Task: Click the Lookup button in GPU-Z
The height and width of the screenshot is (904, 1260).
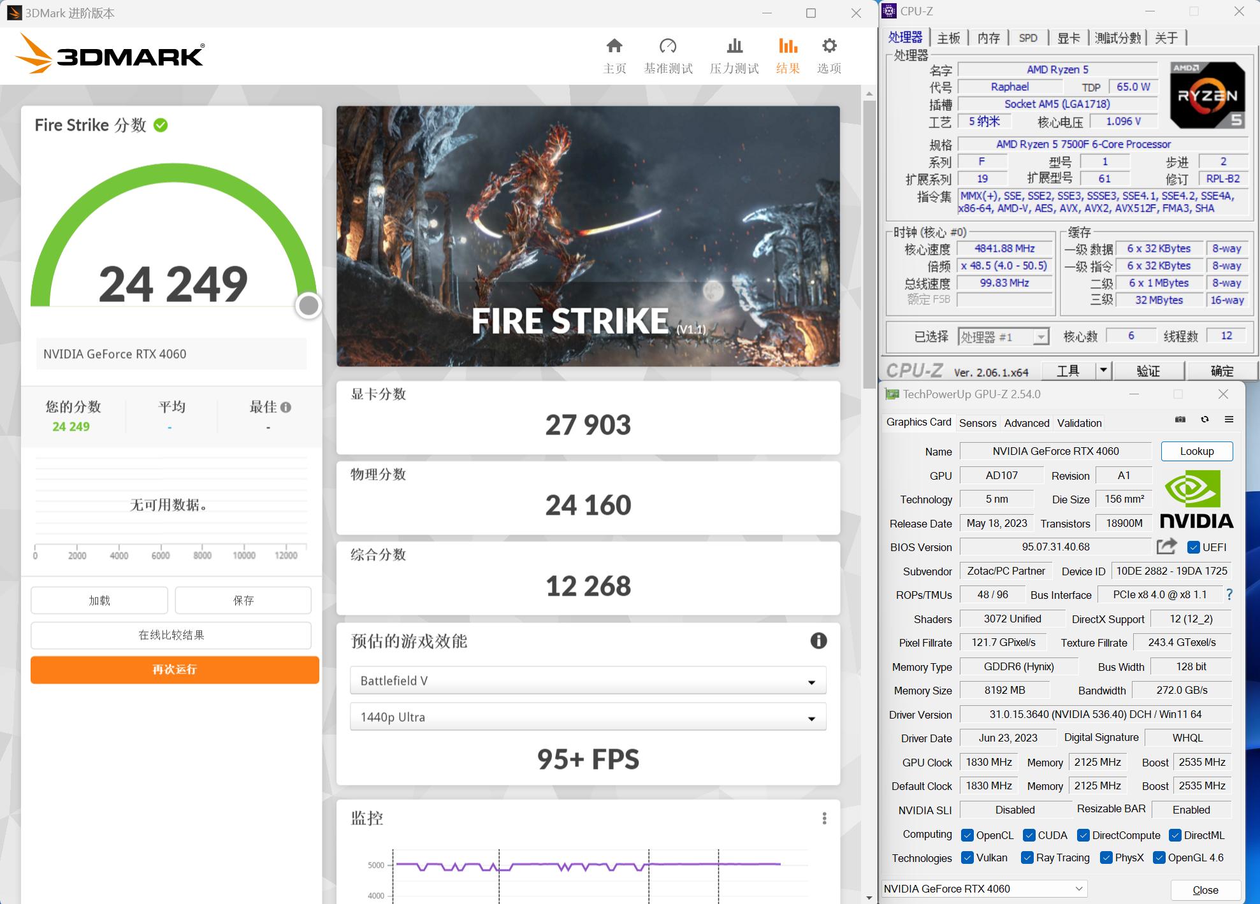Action: tap(1196, 451)
